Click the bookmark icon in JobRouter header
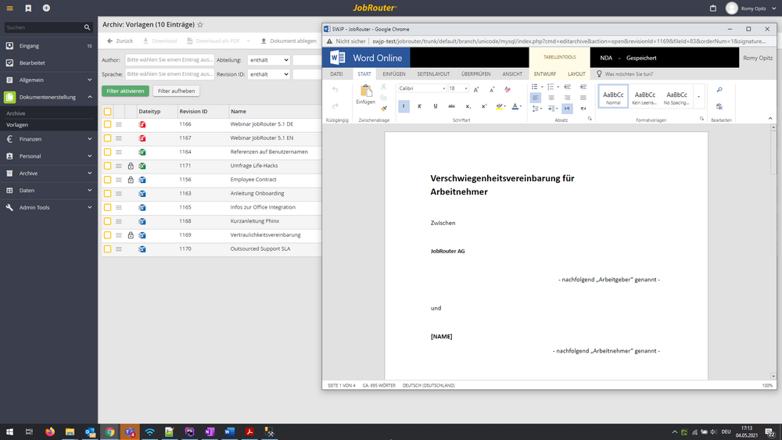Viewport: 782px width, 440px height. click(x=28, y=8)
